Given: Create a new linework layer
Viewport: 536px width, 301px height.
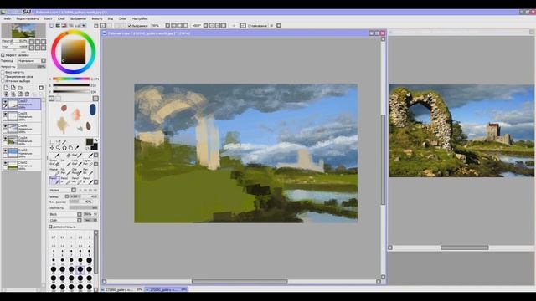Looking at the screenshot, I should click(13, 88).
